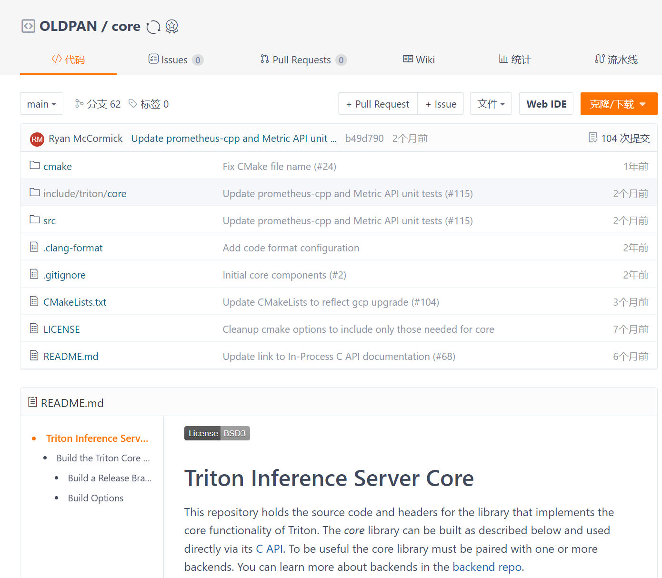View the 标签 0 tags list
The height and width of the screenshot is (578, 662).
(149, 104)
